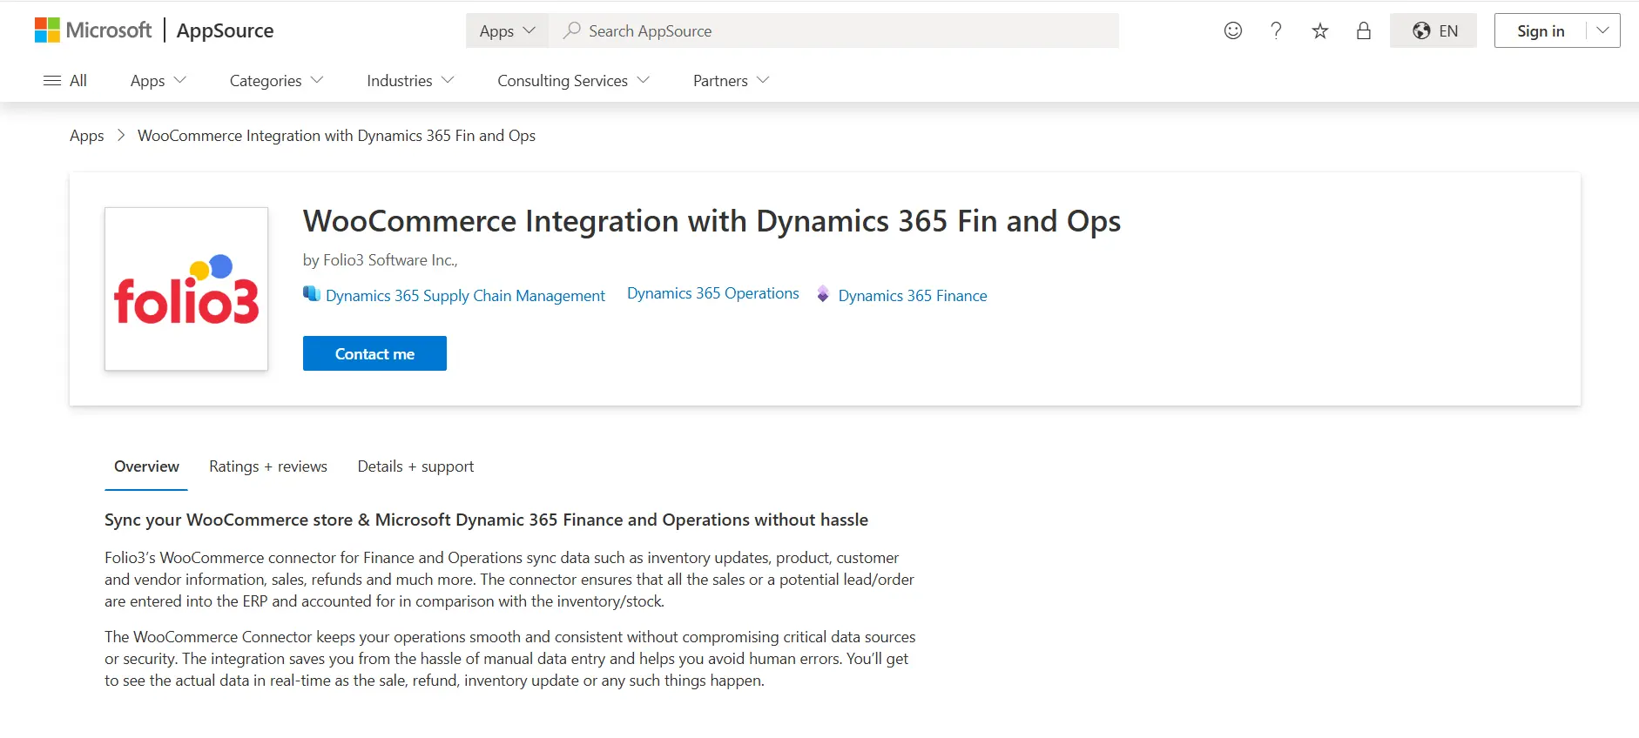The height and width of the screenshot is (738, 1639).
Task: Switch to Details + support tab
Action: coord(415,466)
